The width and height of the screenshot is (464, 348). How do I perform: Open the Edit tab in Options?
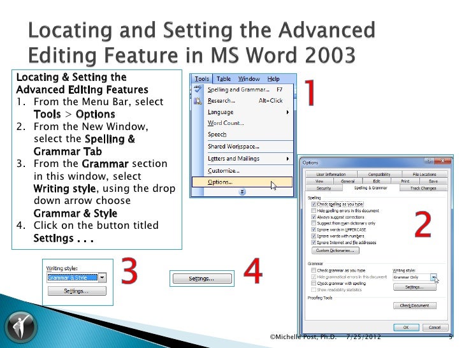point(376,181)
